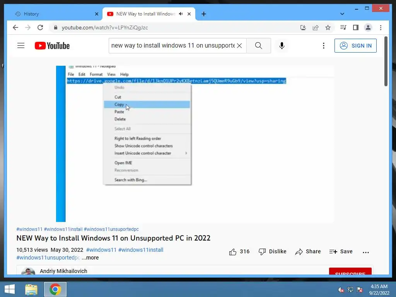Viewport: 396px width, 297px height.
Task: Open the media control icon in toolbar
Action: pyautogui.click(x=343, y=27)
